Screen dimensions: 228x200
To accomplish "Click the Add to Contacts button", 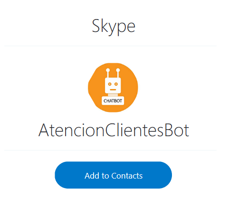I will [114, 175].
